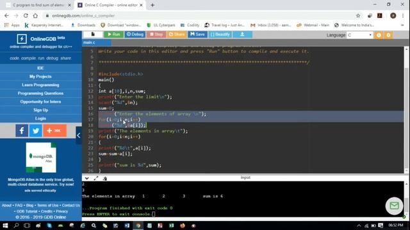This screenshot has width=410, height=230.
Task: Download the code file
Action: pyautogui.click(x=242, y=34)
